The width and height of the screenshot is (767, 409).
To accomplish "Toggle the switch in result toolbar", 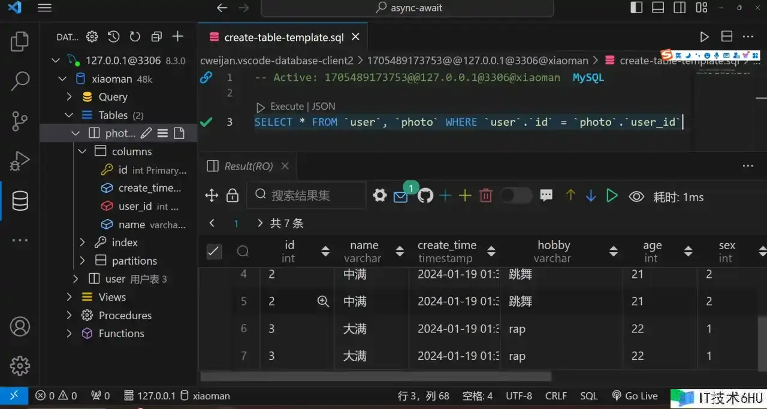I will 516,196.
